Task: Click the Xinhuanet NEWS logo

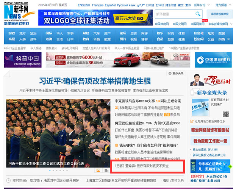Action: tap(19, 13)
